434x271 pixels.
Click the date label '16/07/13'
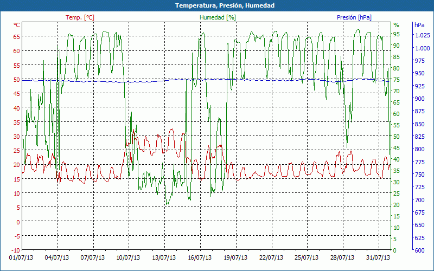pos(200,258)
